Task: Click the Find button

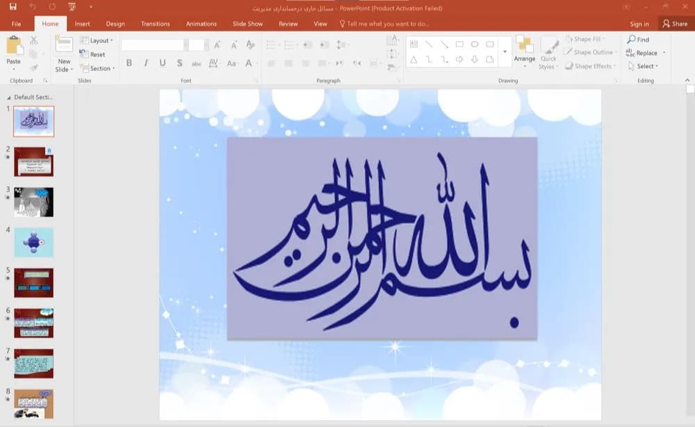Action: [638, 40]
